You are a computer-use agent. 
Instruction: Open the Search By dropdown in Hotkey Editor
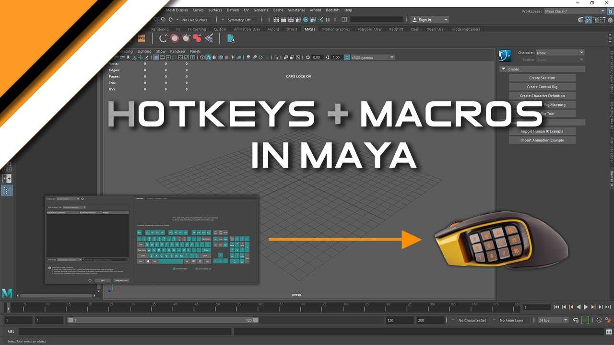pyautogui.click(x=69, y=259)
